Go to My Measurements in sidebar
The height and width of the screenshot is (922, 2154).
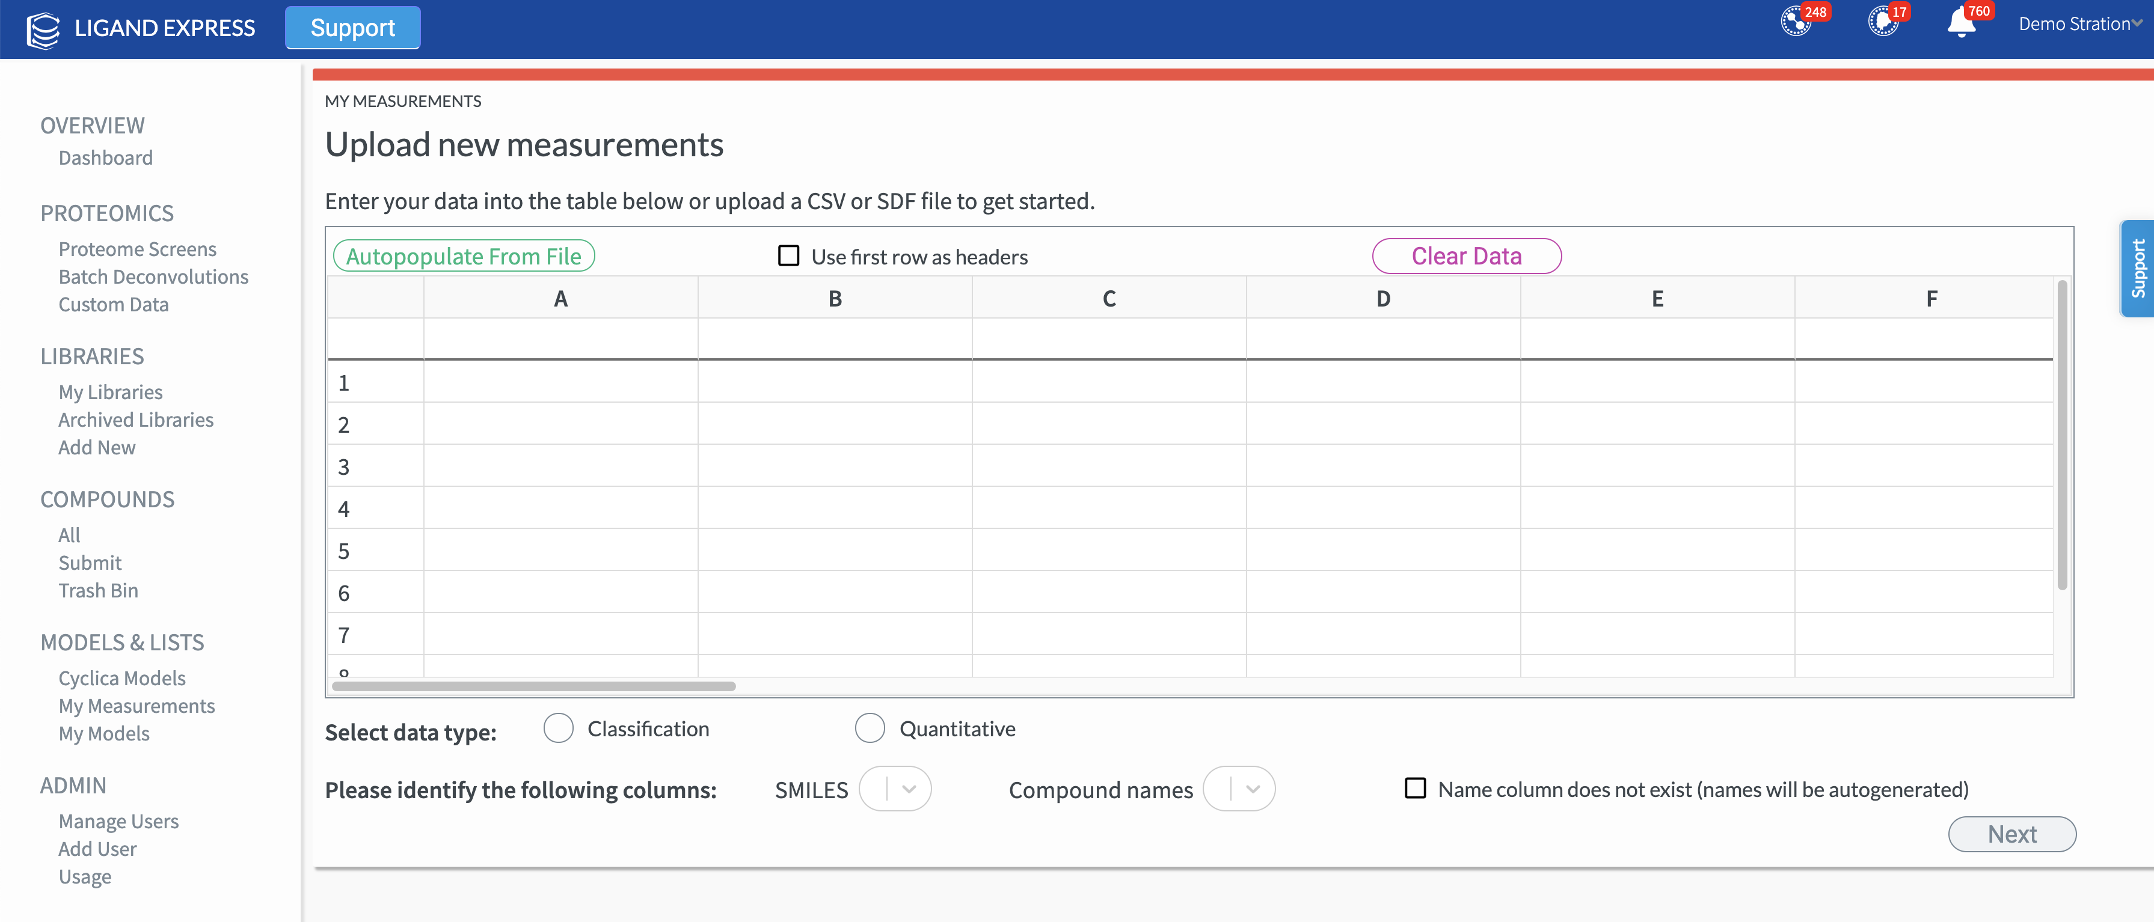[137, 706]
